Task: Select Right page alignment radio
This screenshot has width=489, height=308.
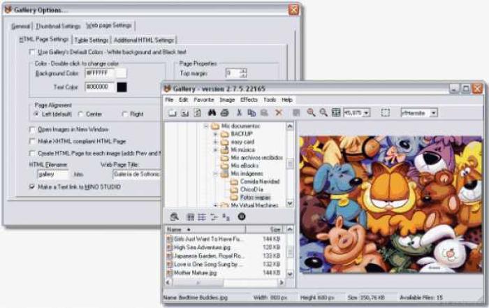Action: [x=125, y=114]
